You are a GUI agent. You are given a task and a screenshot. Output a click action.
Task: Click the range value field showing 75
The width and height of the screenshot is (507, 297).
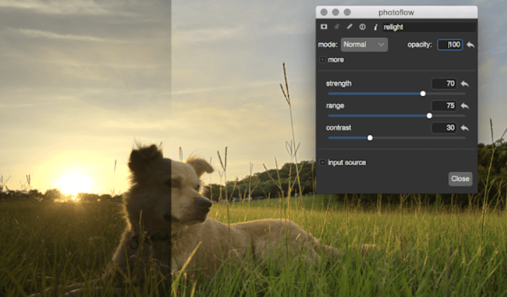click(x=444, y=106)
